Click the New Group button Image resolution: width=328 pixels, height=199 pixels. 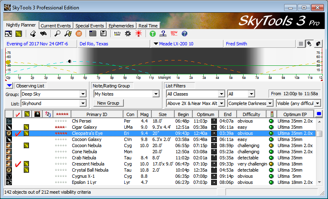pyautogui.click(x=108, y=103)
